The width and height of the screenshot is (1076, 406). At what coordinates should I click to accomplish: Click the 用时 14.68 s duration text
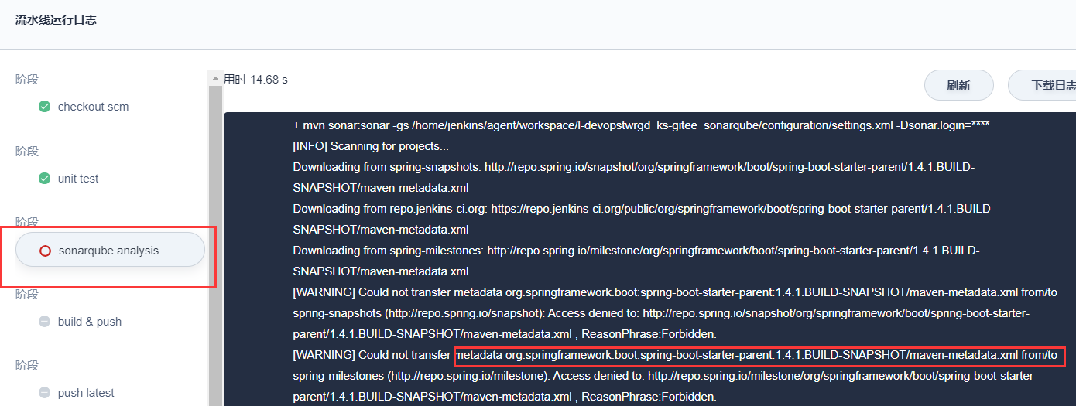click(255, 80)
